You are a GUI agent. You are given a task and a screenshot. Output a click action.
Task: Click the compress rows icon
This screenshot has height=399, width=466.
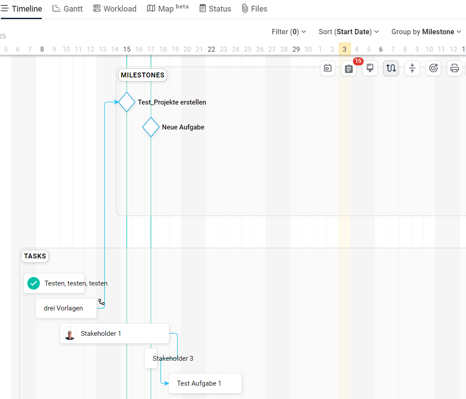tap(412, 69)
